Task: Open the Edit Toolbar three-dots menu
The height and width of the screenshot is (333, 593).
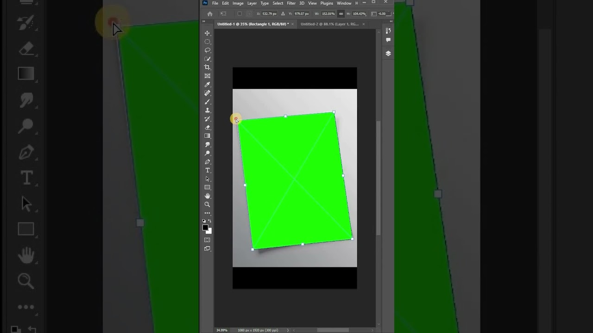Action: point(207,213)
